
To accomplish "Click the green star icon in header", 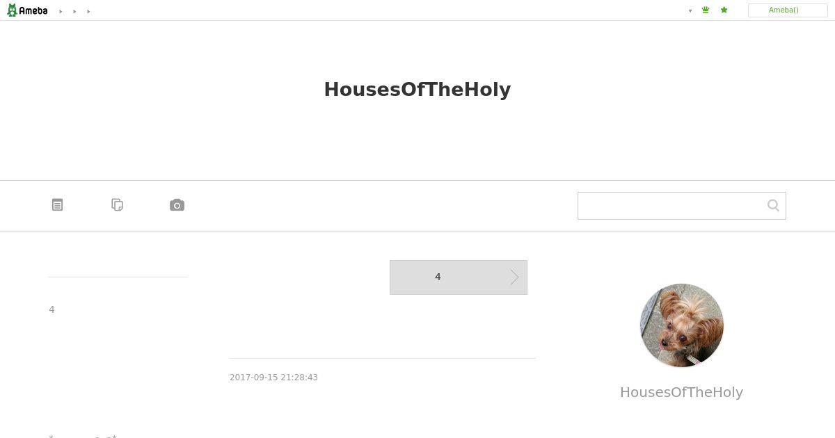I will coord(724,10).
